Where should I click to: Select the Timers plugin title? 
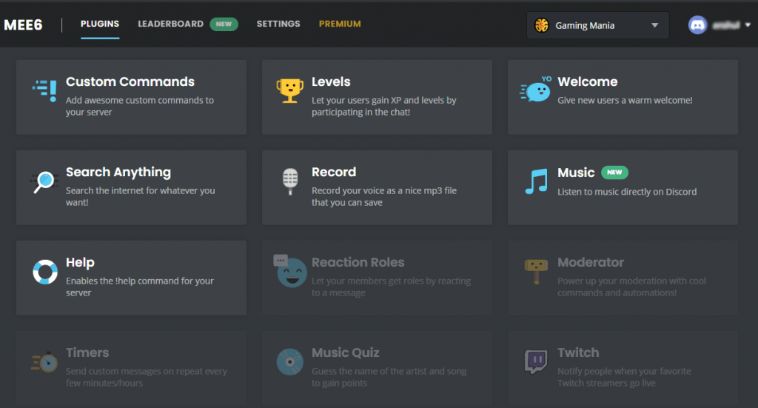(x=87, y=353)
